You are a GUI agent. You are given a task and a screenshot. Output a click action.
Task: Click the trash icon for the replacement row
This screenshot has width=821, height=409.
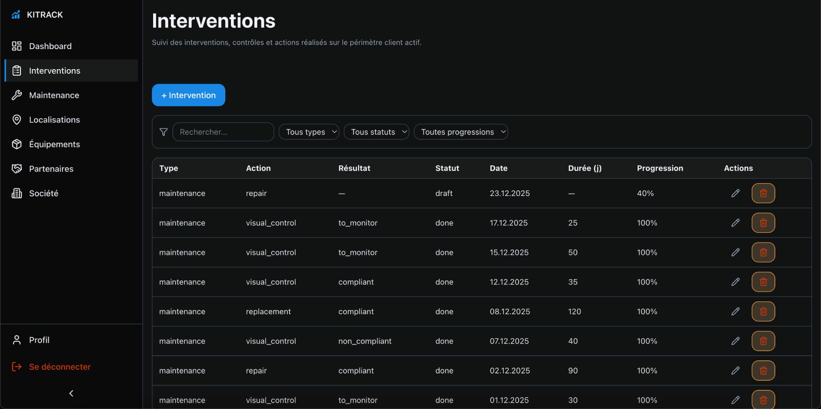763,312
